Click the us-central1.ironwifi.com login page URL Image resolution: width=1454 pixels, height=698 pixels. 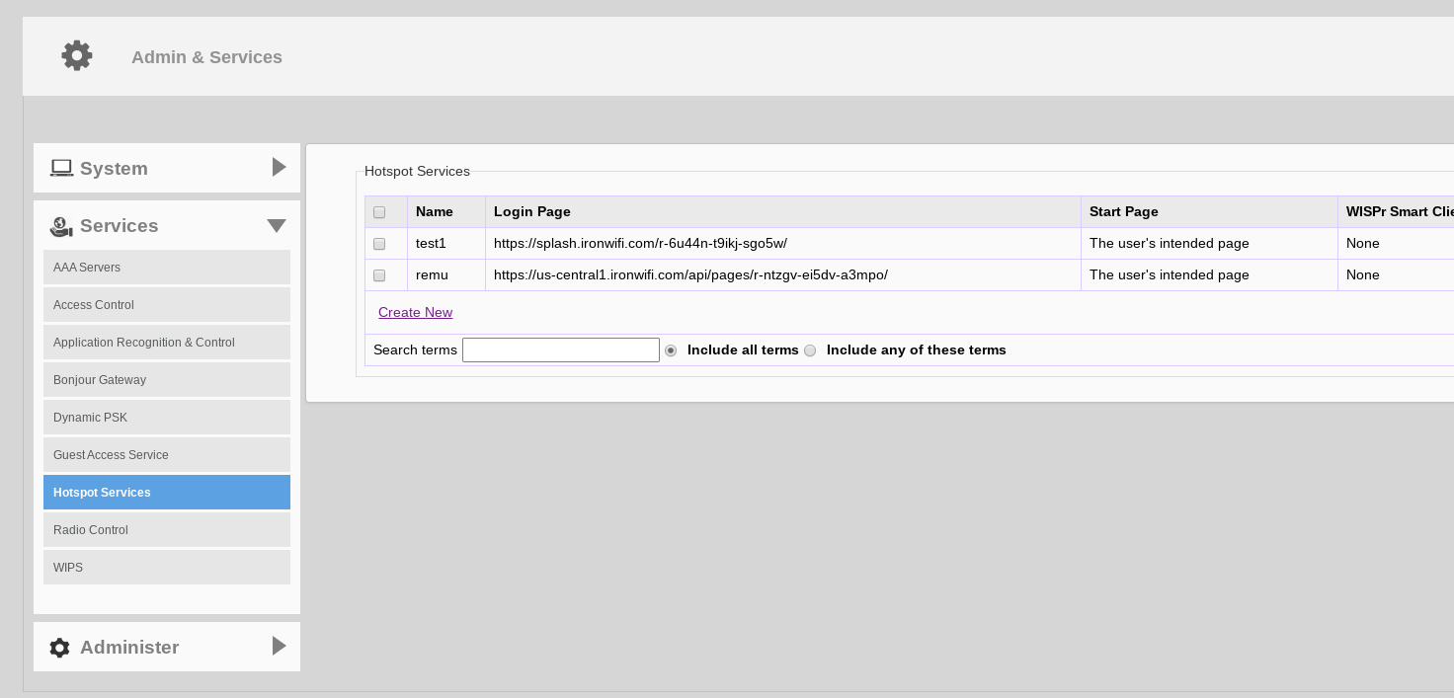[x=690, y=274]
